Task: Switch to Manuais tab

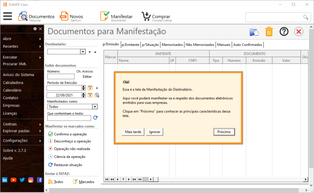Action: (x=224, y=45)
